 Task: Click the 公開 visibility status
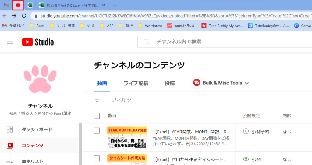coord(256,160)
